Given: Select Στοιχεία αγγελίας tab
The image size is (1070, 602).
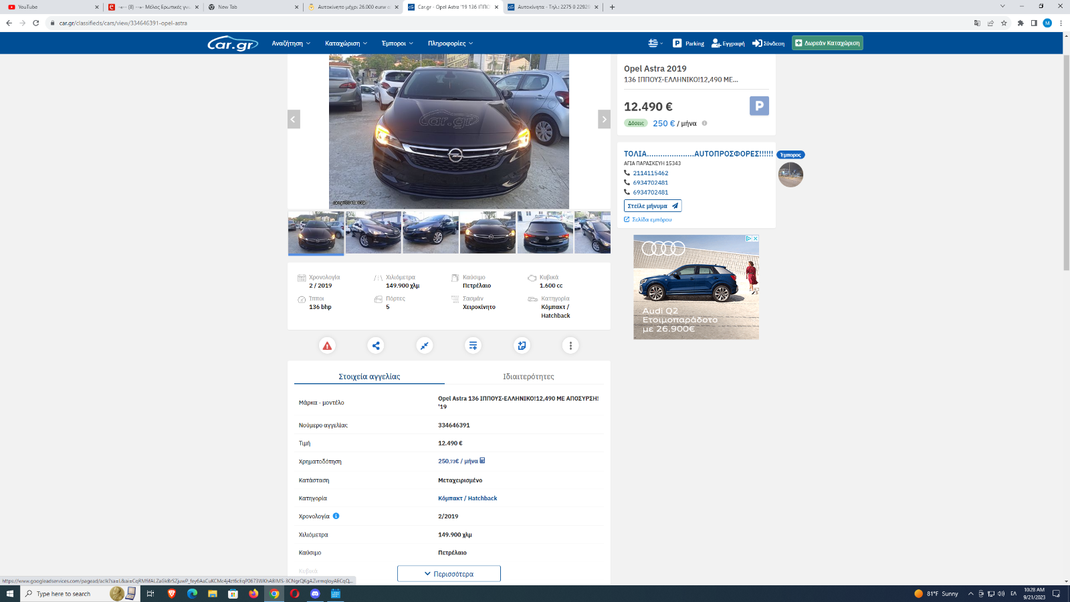Looking at the screenshot, I should point(369,377).
